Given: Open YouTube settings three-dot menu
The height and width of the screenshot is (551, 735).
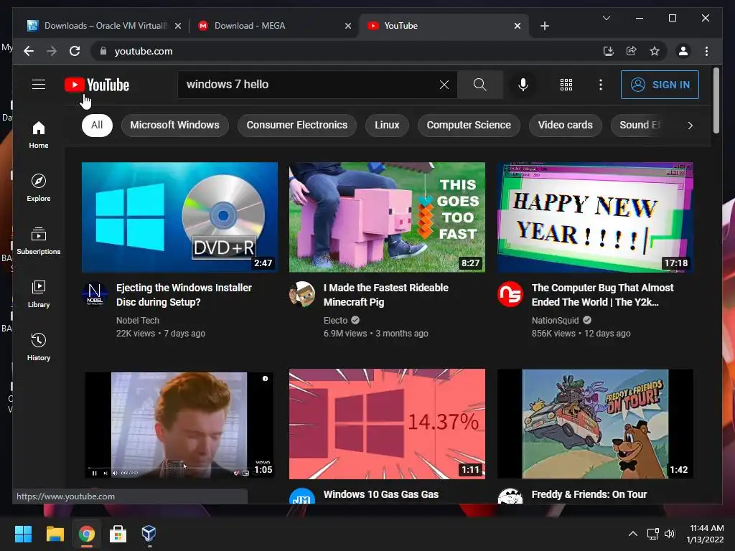Looking at the screenshot, I should pyautogui.click(x=601, y=85).
